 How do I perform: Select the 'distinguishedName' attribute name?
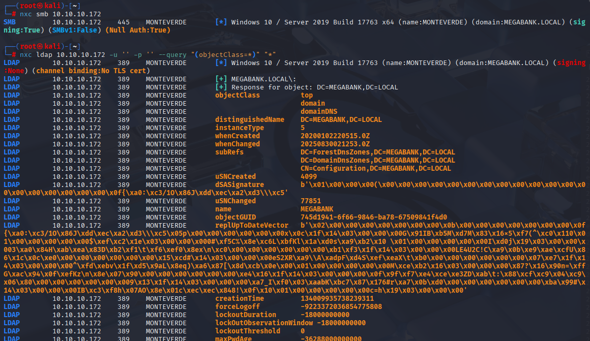(249, 119)
